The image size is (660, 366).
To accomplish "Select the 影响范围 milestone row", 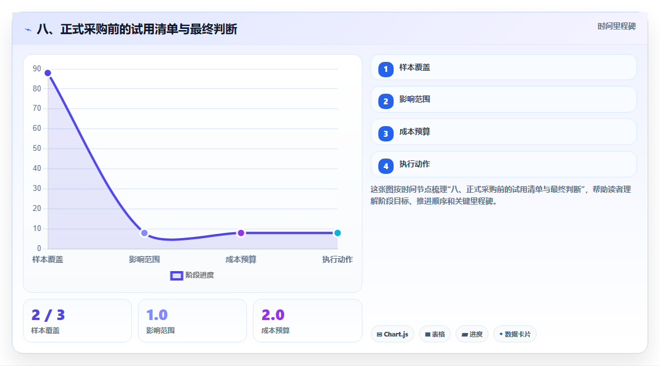I will coord(503,100).
